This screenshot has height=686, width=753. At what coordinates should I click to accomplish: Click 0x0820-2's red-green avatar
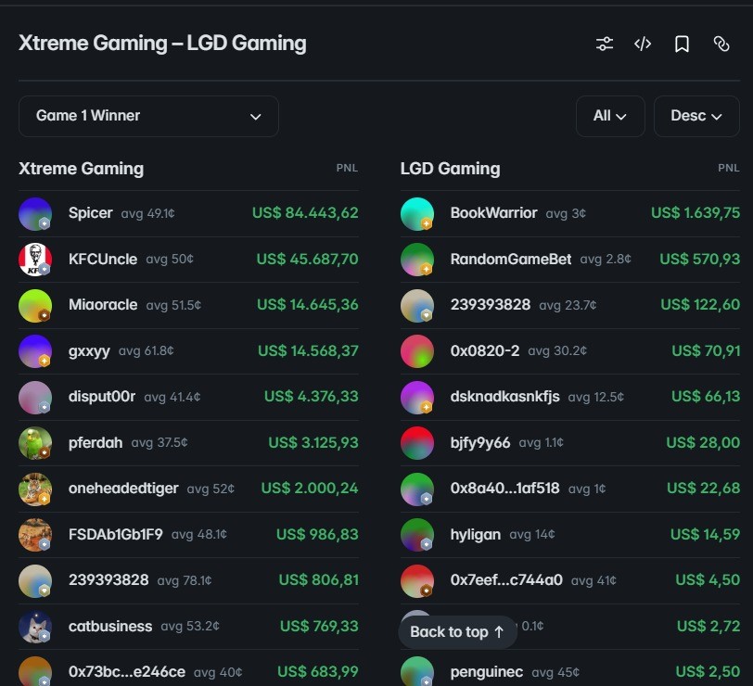[x=417, y=351]
